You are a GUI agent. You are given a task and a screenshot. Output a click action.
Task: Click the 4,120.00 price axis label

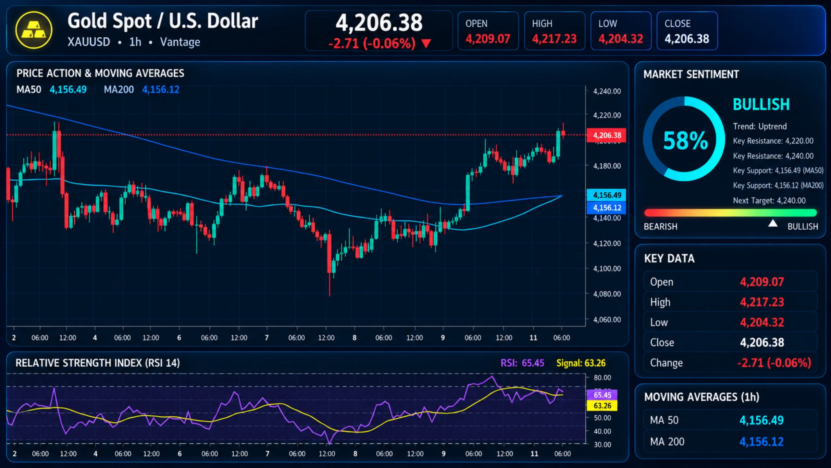tap(607, 243)
